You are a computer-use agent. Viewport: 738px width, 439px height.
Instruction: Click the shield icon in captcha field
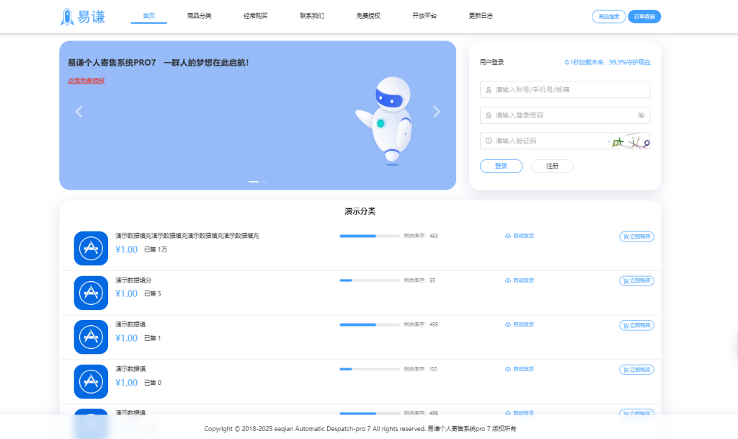pyautogui.click(x=488, y=141)
